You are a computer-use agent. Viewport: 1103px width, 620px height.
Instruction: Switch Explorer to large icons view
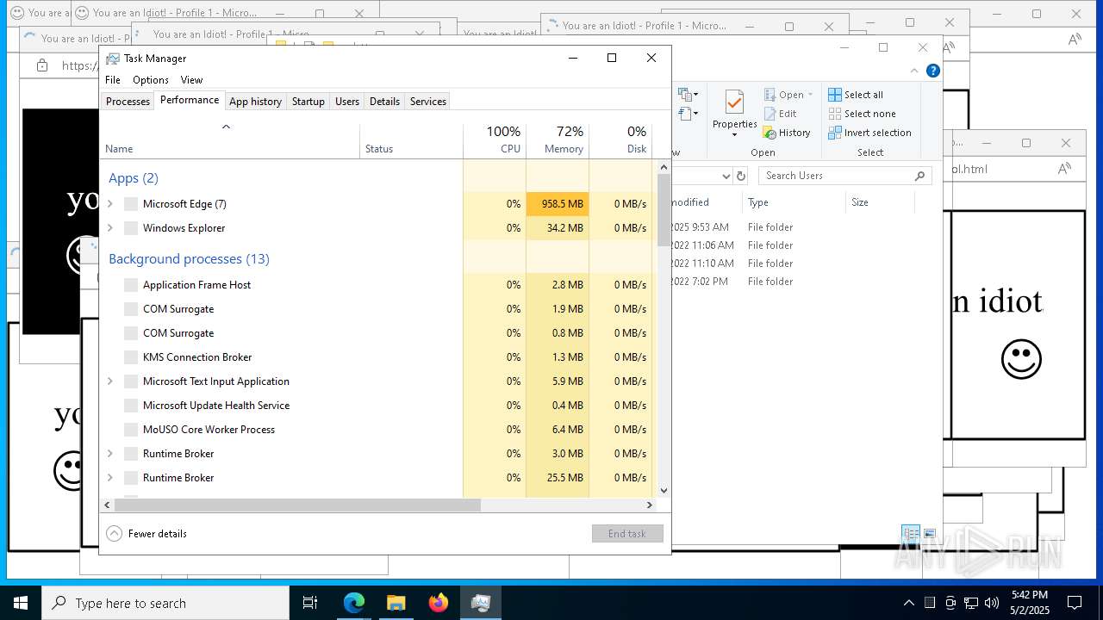tap(930, 534)
